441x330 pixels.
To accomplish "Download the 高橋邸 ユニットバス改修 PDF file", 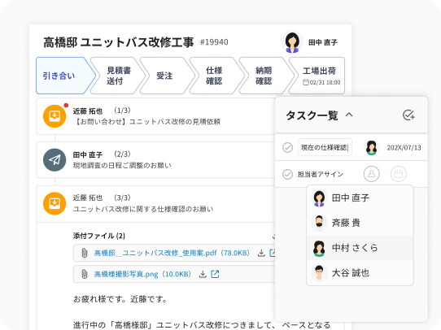I will coord(261,253).
